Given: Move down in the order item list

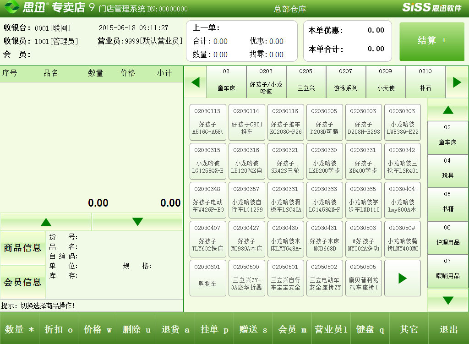Looking at the screenshot, I should (x=137, y=222).
